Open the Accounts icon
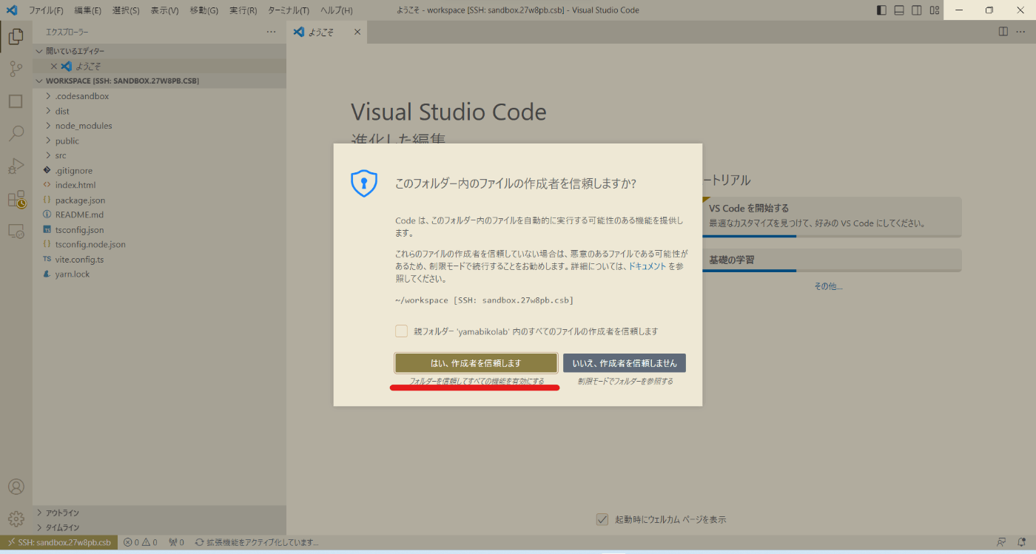Screen dimensions: 1036x554 [16, 487]
